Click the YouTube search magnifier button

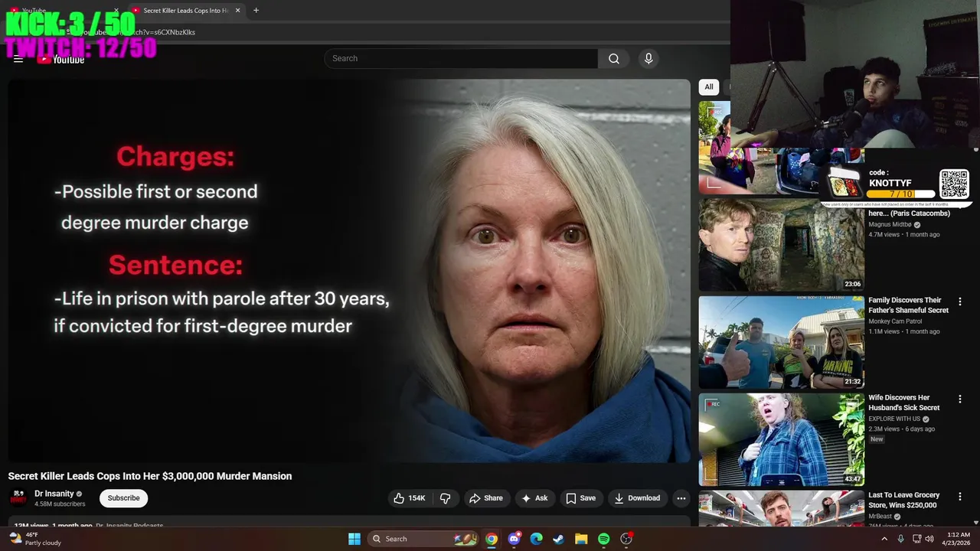click(614, 58)
